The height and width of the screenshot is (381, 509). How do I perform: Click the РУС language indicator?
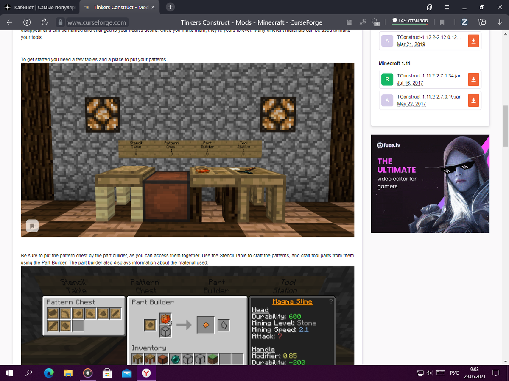tap(454, 373)
